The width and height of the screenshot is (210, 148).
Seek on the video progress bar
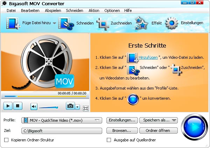45,96
